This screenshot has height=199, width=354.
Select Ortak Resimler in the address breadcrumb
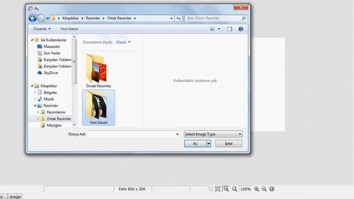pos(119,18)
